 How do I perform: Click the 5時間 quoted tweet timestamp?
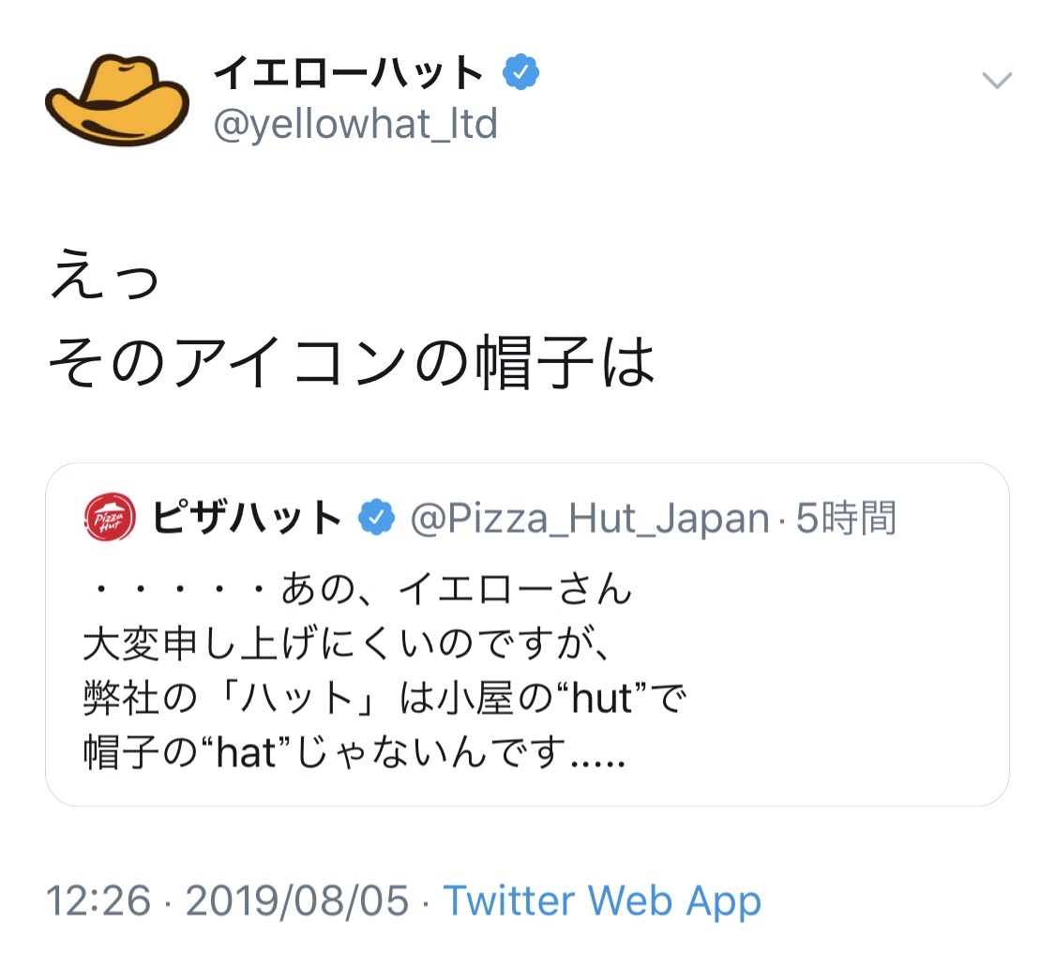click(x=846, y=518)
